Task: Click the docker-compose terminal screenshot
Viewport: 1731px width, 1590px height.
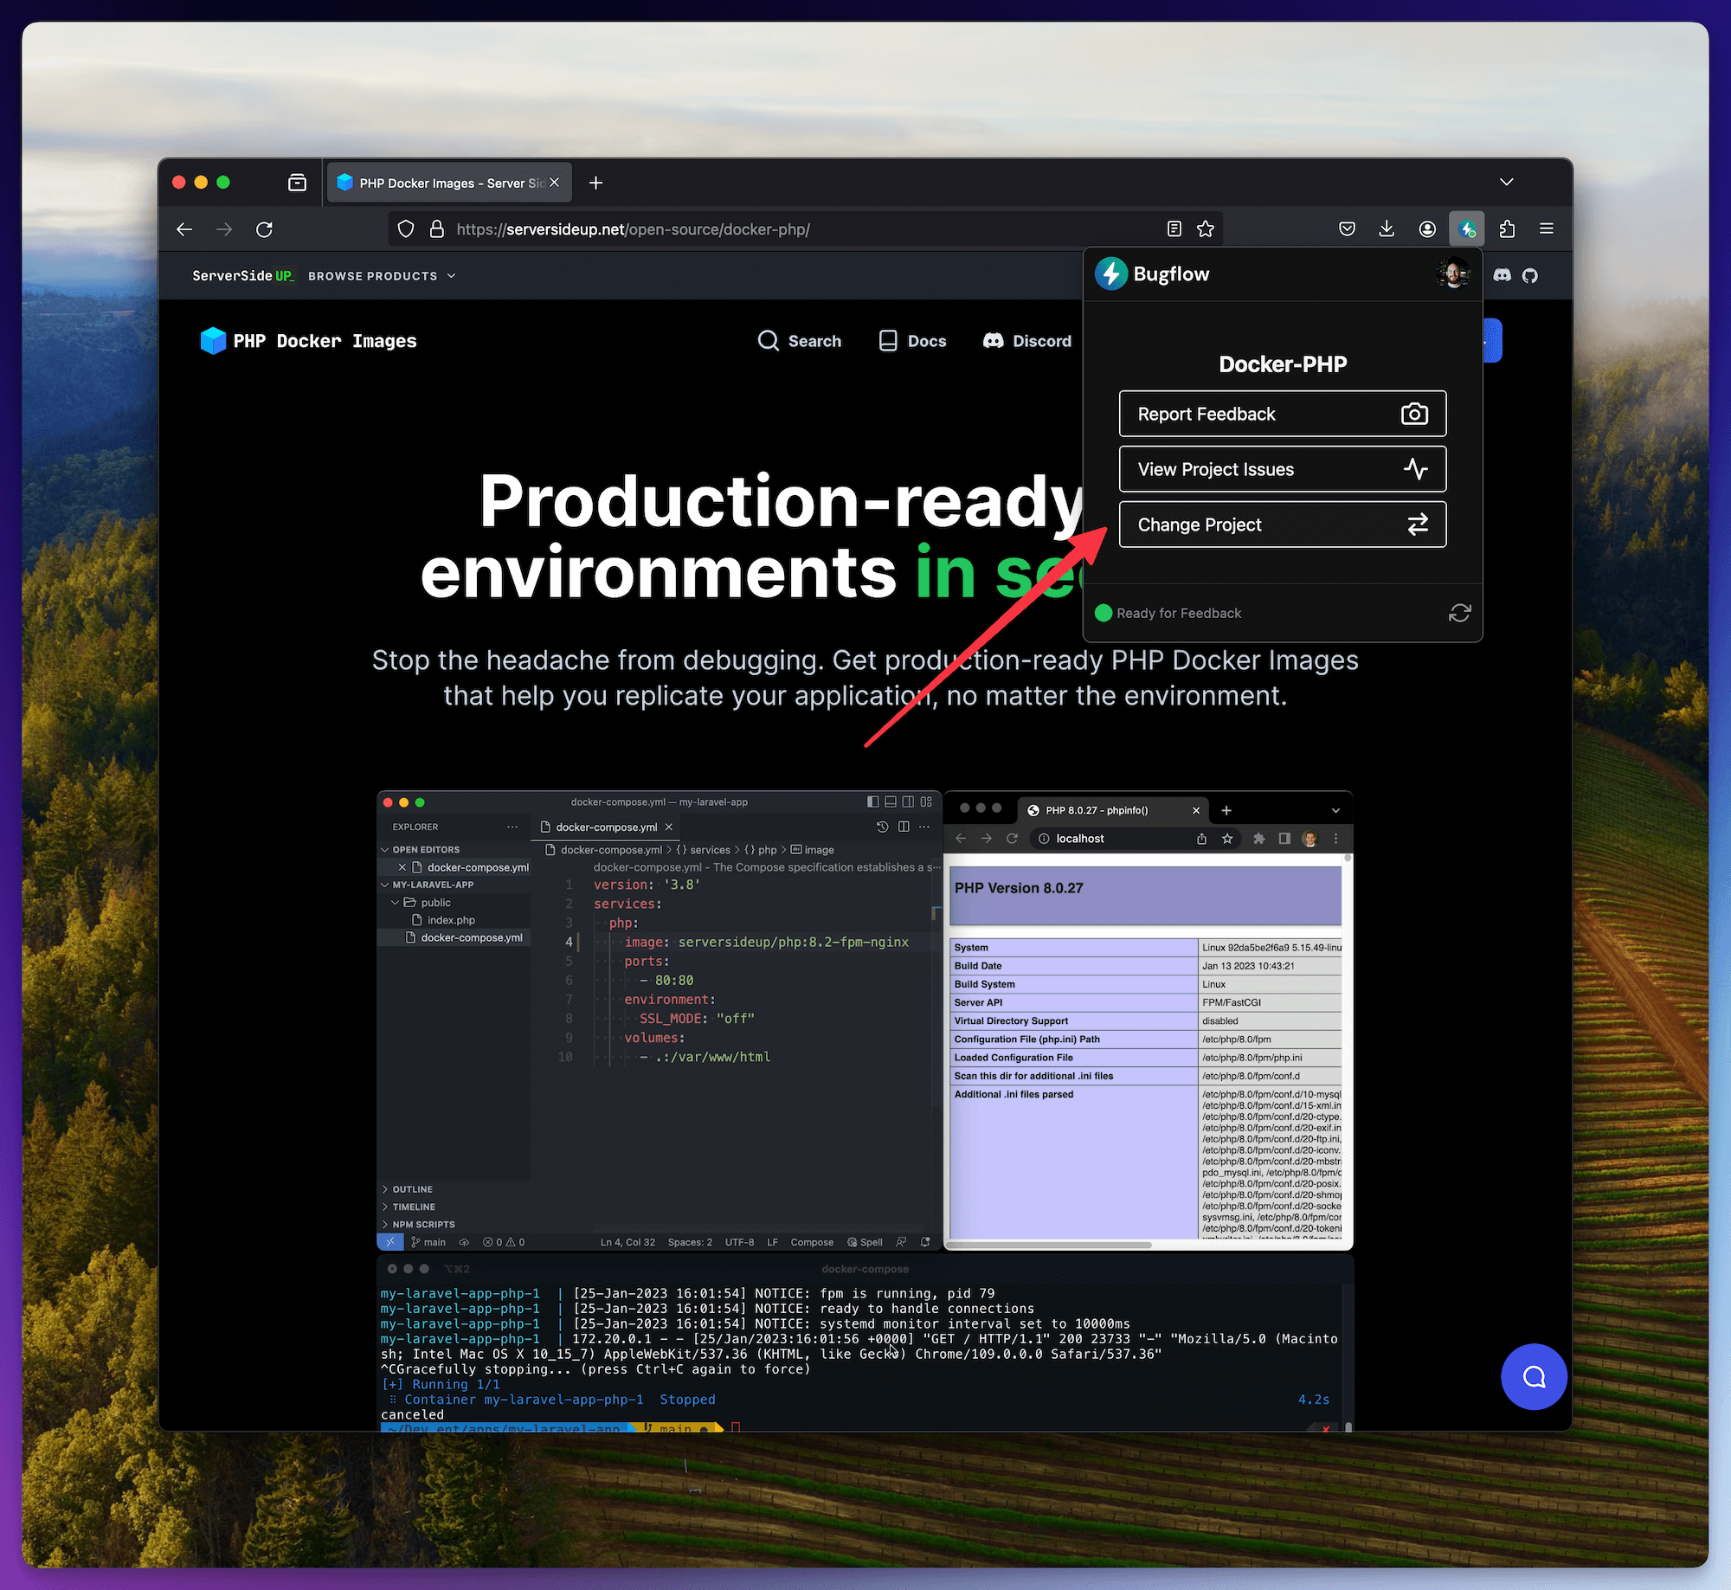Action: (x=865, y=1343)
